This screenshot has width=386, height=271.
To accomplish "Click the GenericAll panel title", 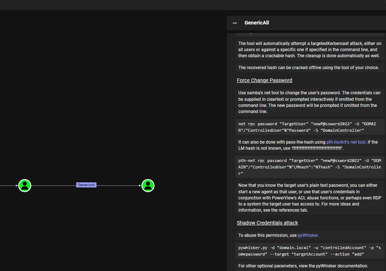I will click(256, 23).
